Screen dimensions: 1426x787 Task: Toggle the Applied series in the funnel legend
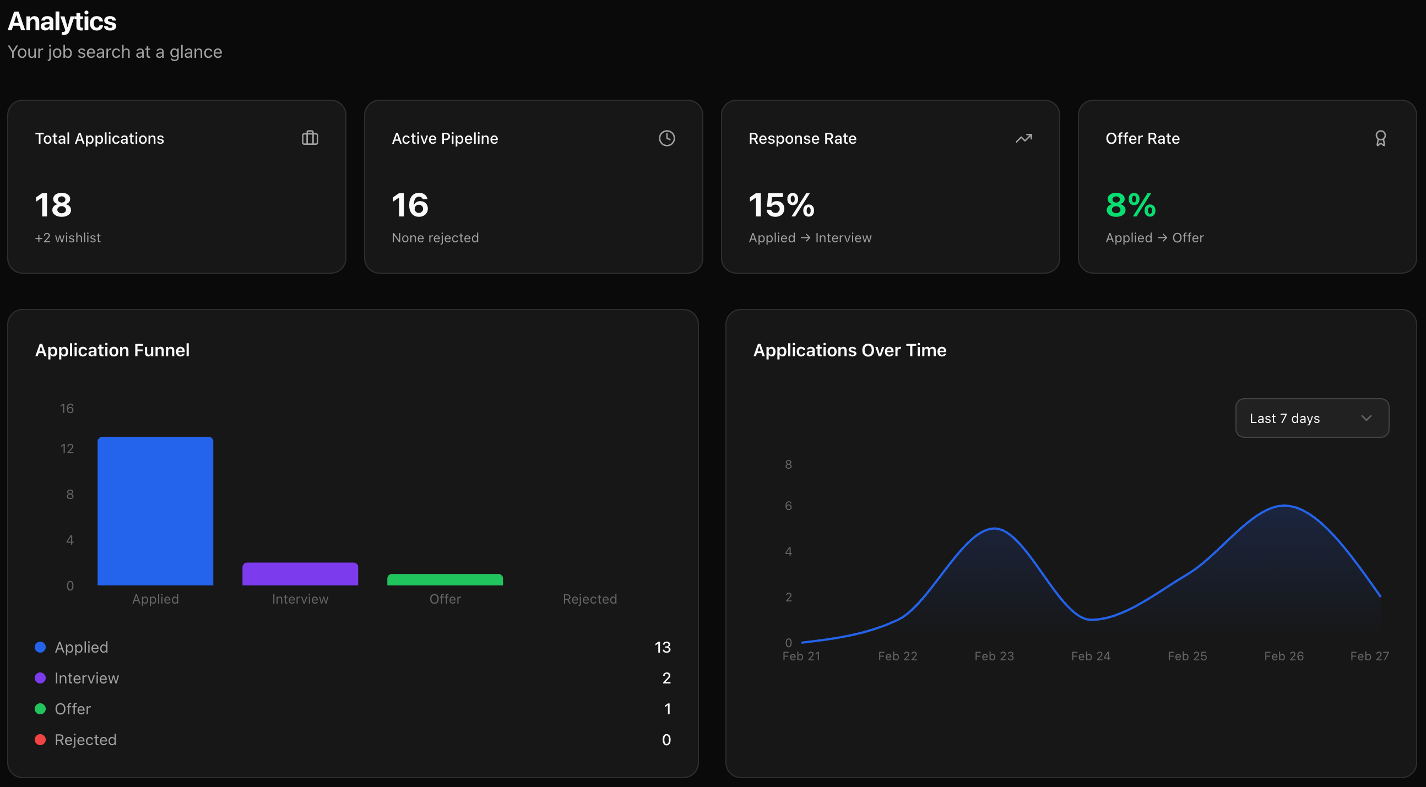[81, 647]
